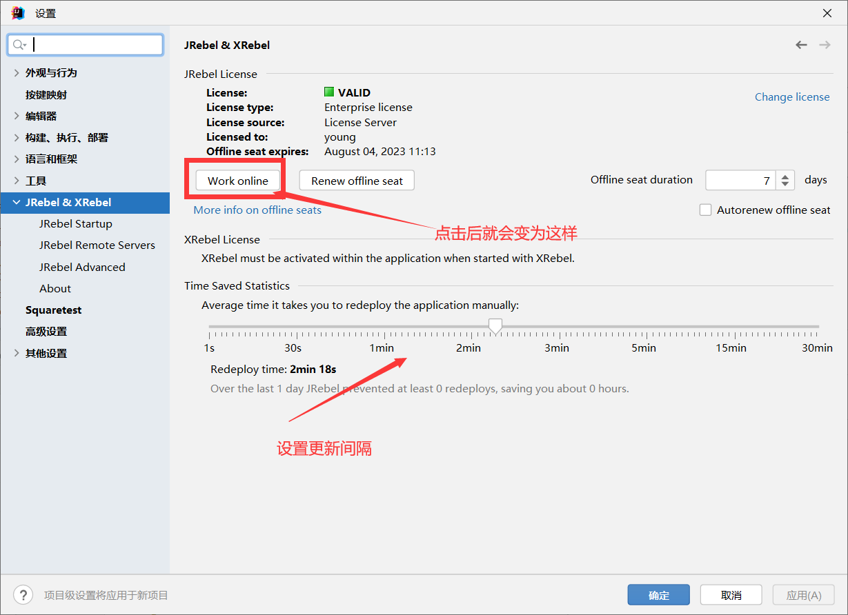Click the '项目级设置将应用于新项目' footer text
The image size is (848, 615).
(106, 595)
